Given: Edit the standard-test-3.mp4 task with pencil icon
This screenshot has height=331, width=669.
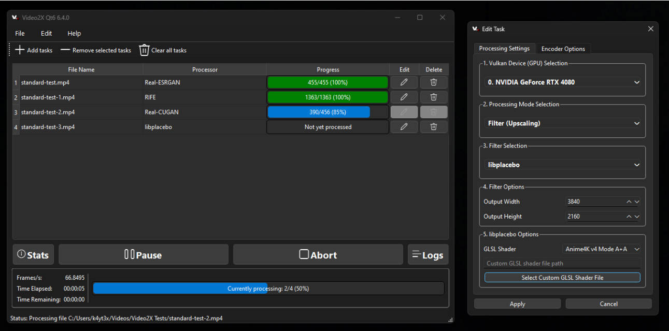Looking at the screenshot, I should [404, 126].
